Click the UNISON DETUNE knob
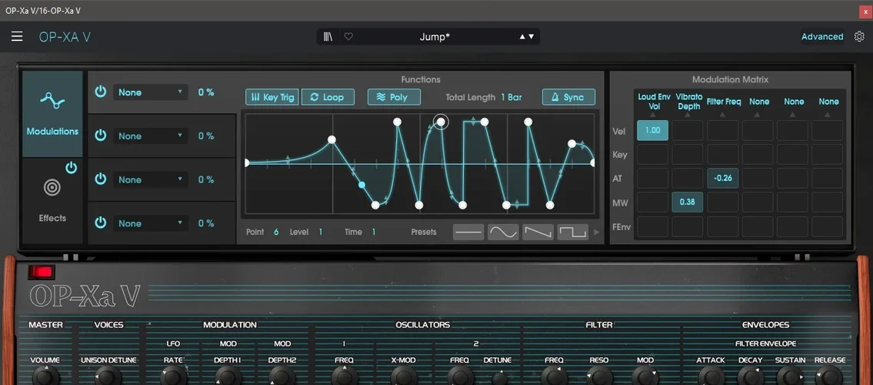This screenshot has width=873, height=385. click(108, 376)
